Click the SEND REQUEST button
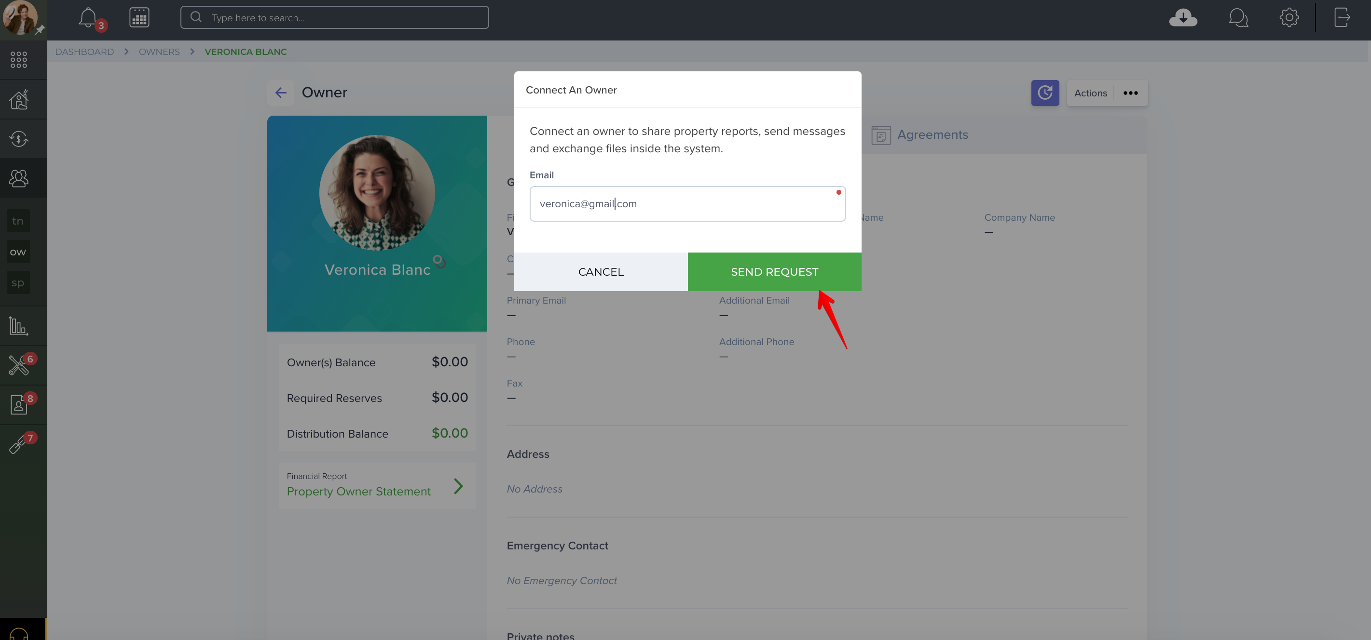 (774, 272)
